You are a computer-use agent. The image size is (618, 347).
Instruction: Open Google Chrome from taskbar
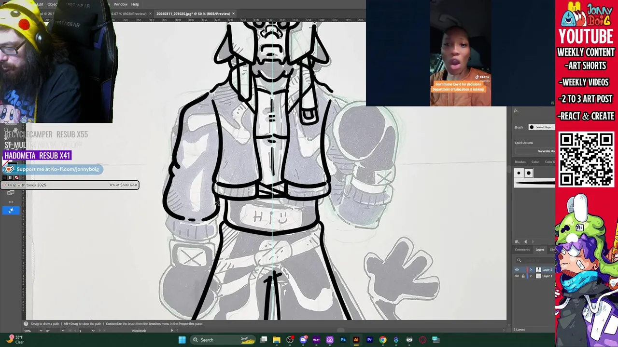pyautogui.click(x=383, y=340)
